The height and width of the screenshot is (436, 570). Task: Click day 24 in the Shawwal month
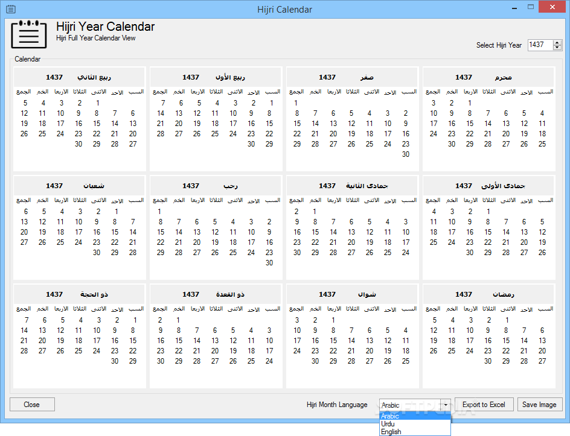[x=297, y=351]
